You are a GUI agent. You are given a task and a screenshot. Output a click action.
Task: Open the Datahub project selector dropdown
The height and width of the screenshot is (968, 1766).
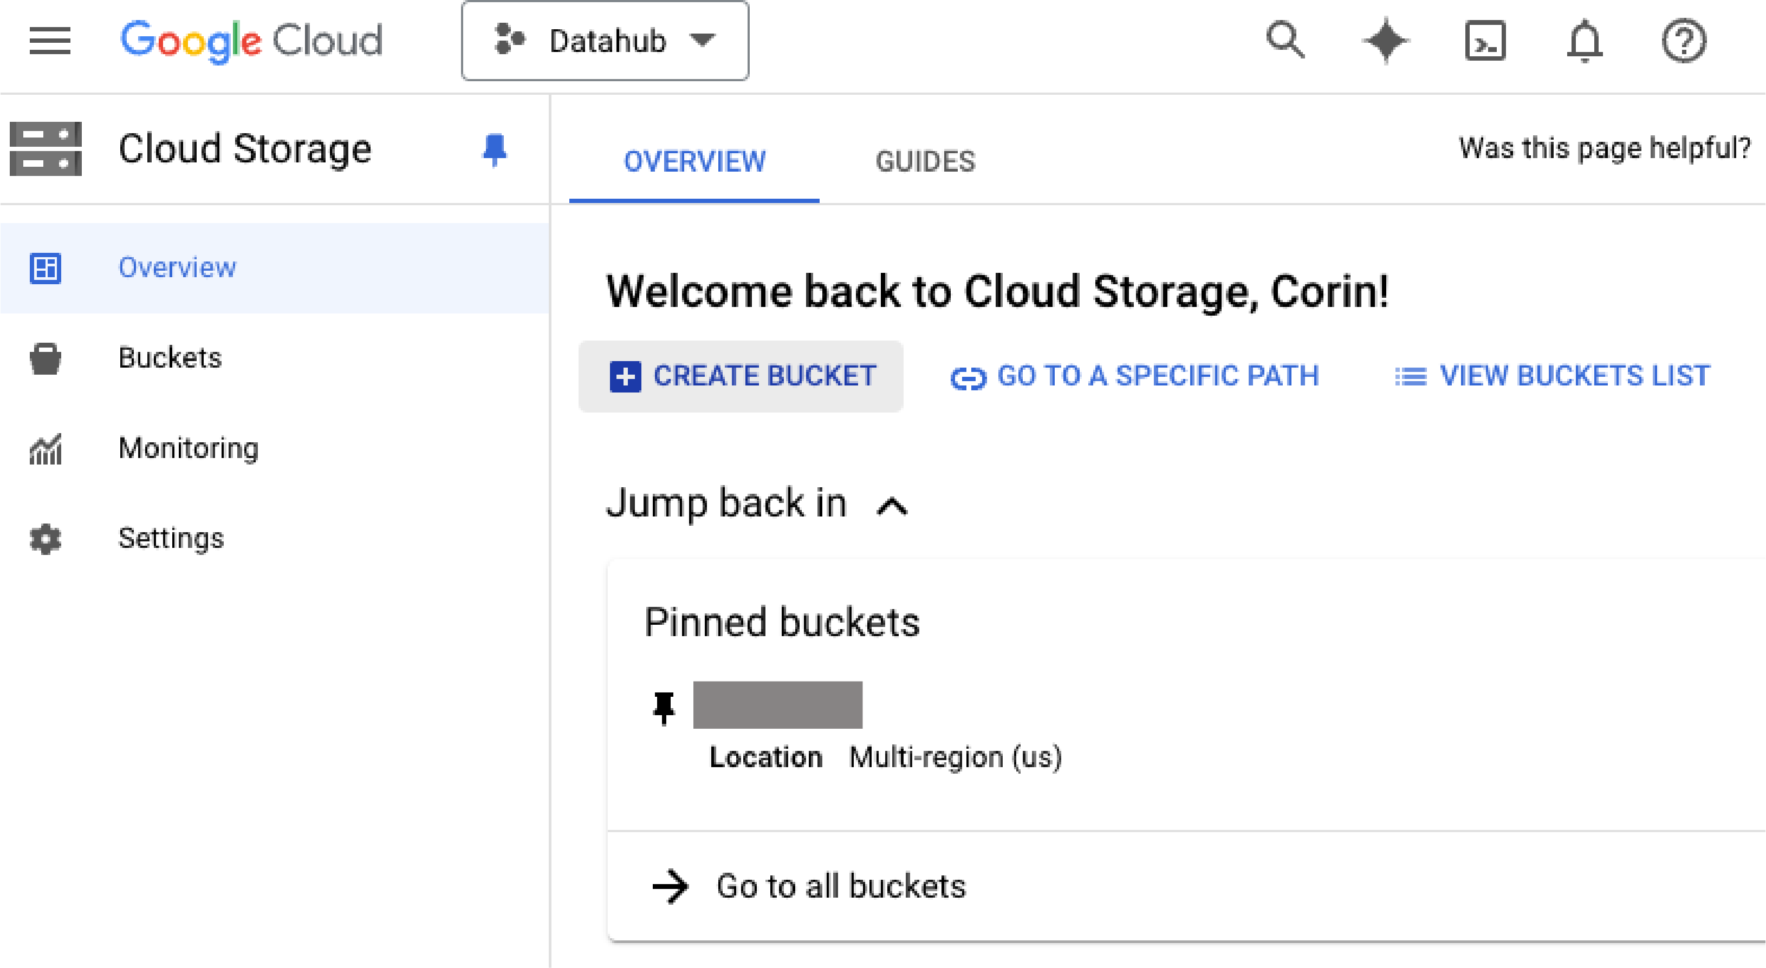coord(605,41)
